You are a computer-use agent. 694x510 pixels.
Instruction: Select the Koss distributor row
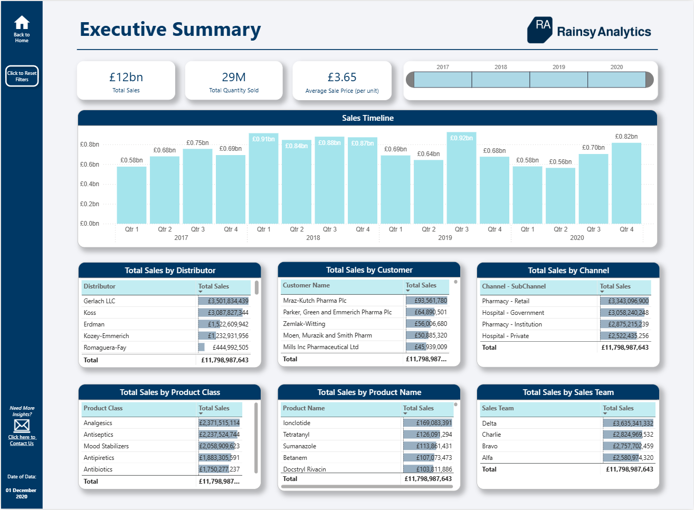[166, 313]
